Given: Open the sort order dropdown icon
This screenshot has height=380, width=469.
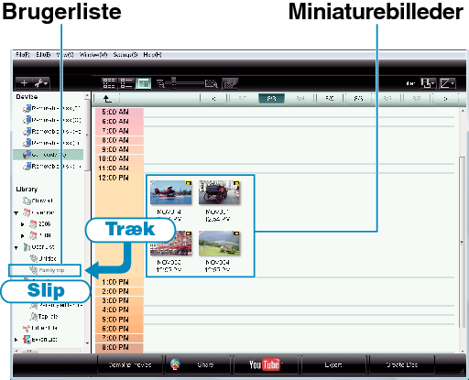Looking at the screenshot, I should click(x=428, y=83).
